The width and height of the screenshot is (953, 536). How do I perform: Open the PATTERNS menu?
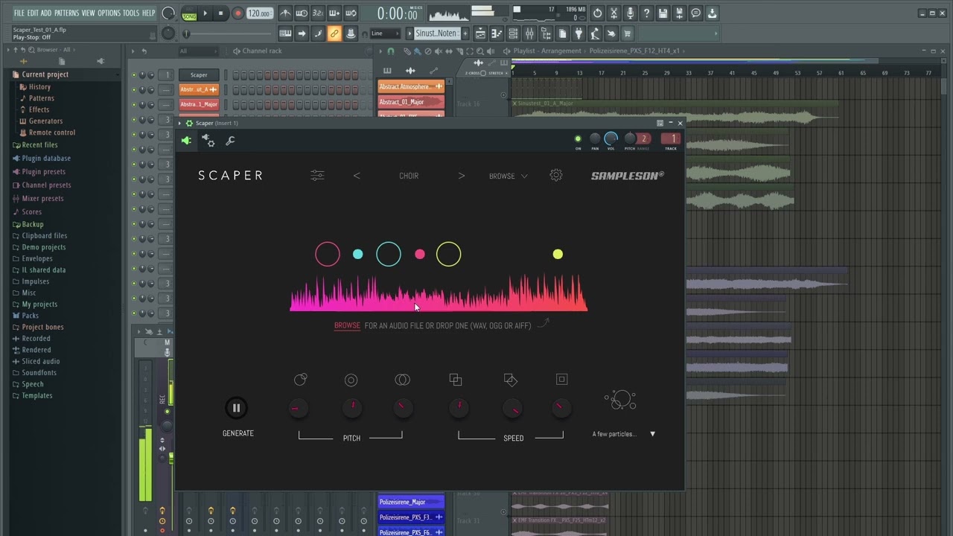point(67,13)
